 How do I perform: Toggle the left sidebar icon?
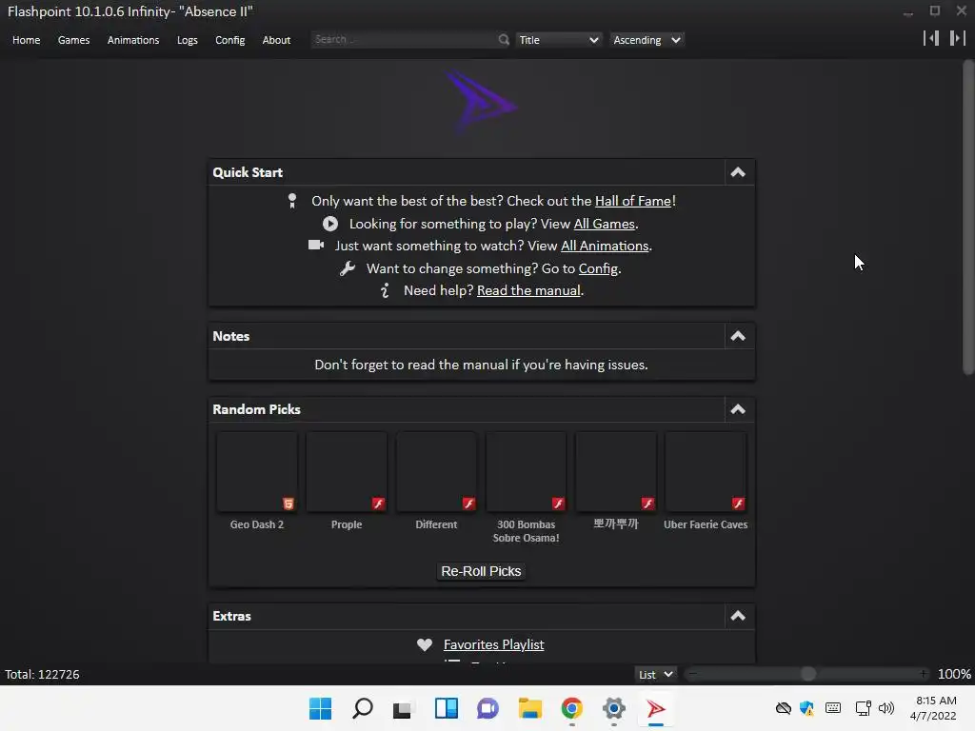931,38
